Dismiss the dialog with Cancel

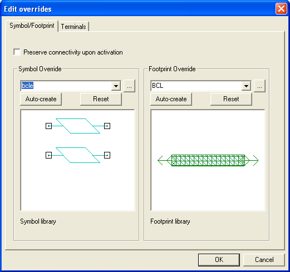pyautogui.click(x=264, y=260)
